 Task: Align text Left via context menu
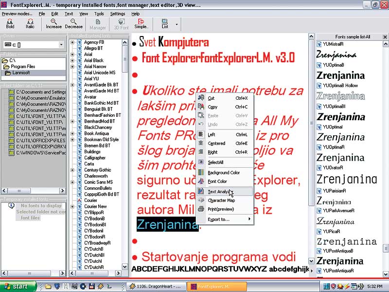[x=225, y=135]
